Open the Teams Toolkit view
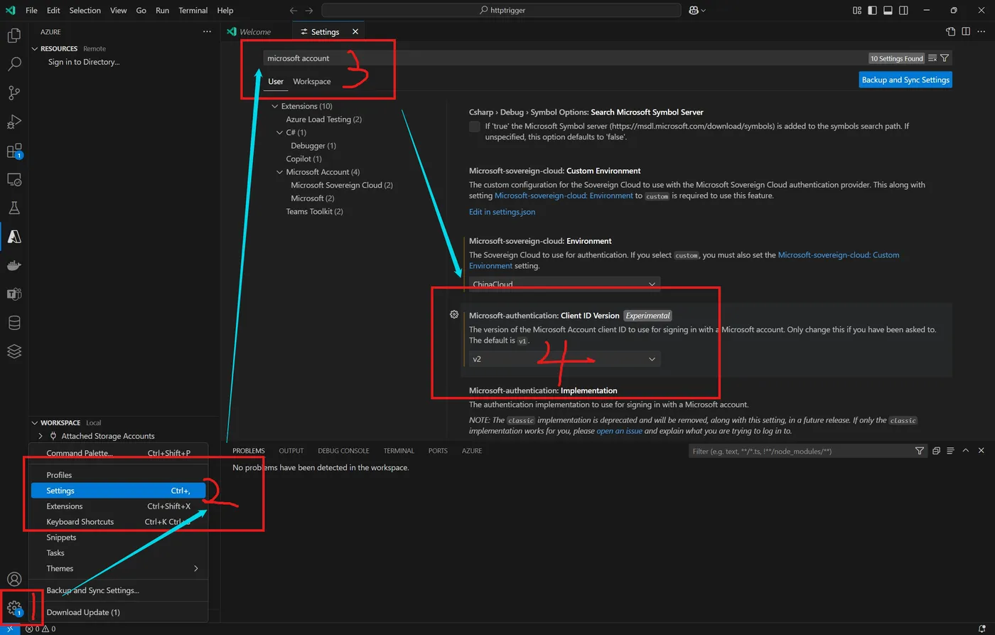Viewport: 995px width, 635px height. coord(14,294)
